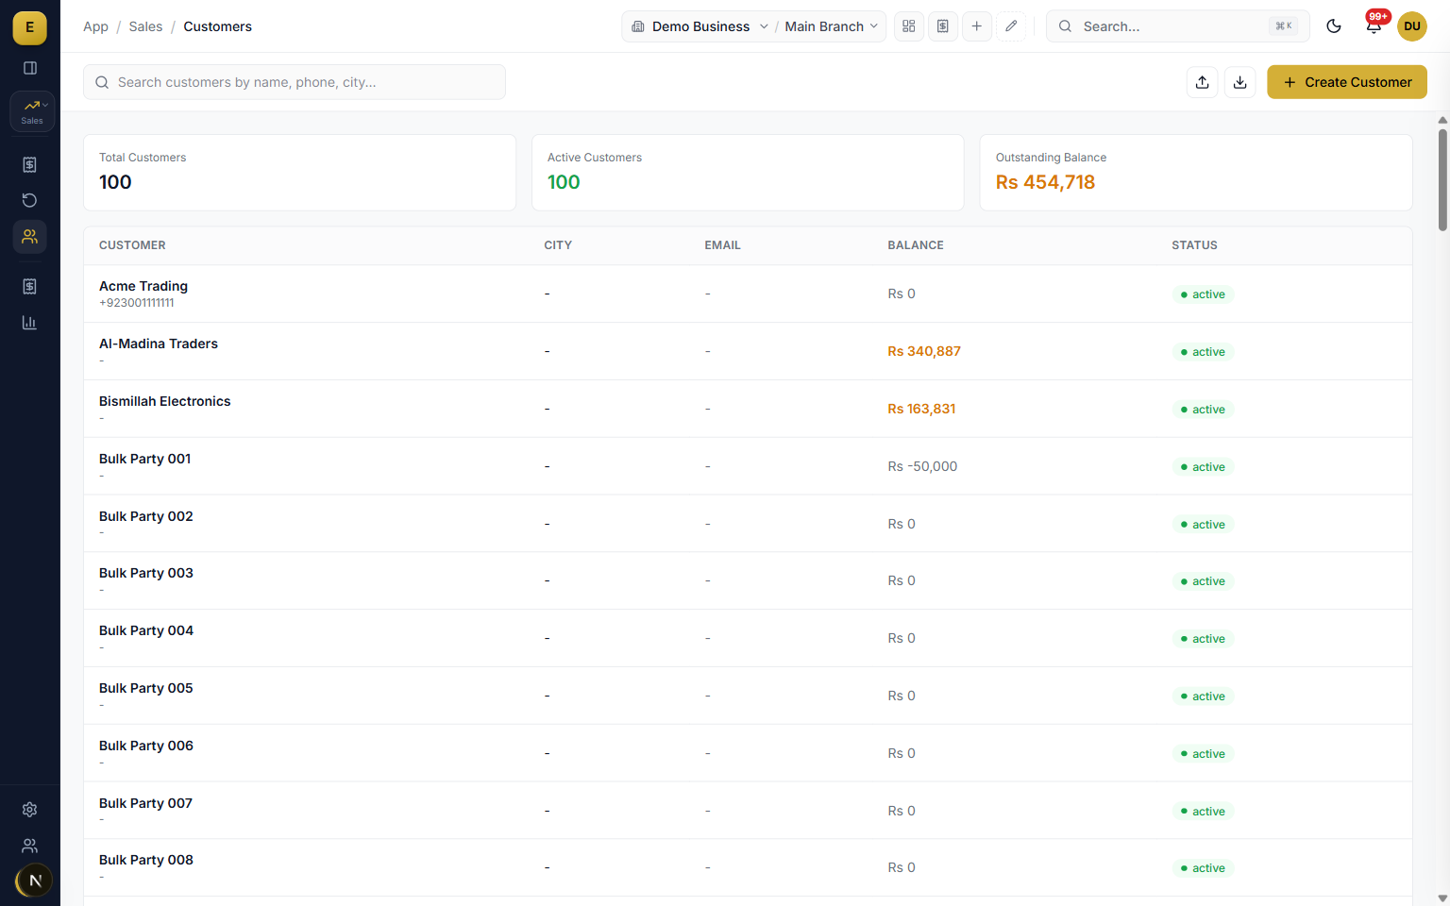1450x906 pixels.
Task: Open the dashboard grid icon in top bar
Action: (x=909, y=26)
